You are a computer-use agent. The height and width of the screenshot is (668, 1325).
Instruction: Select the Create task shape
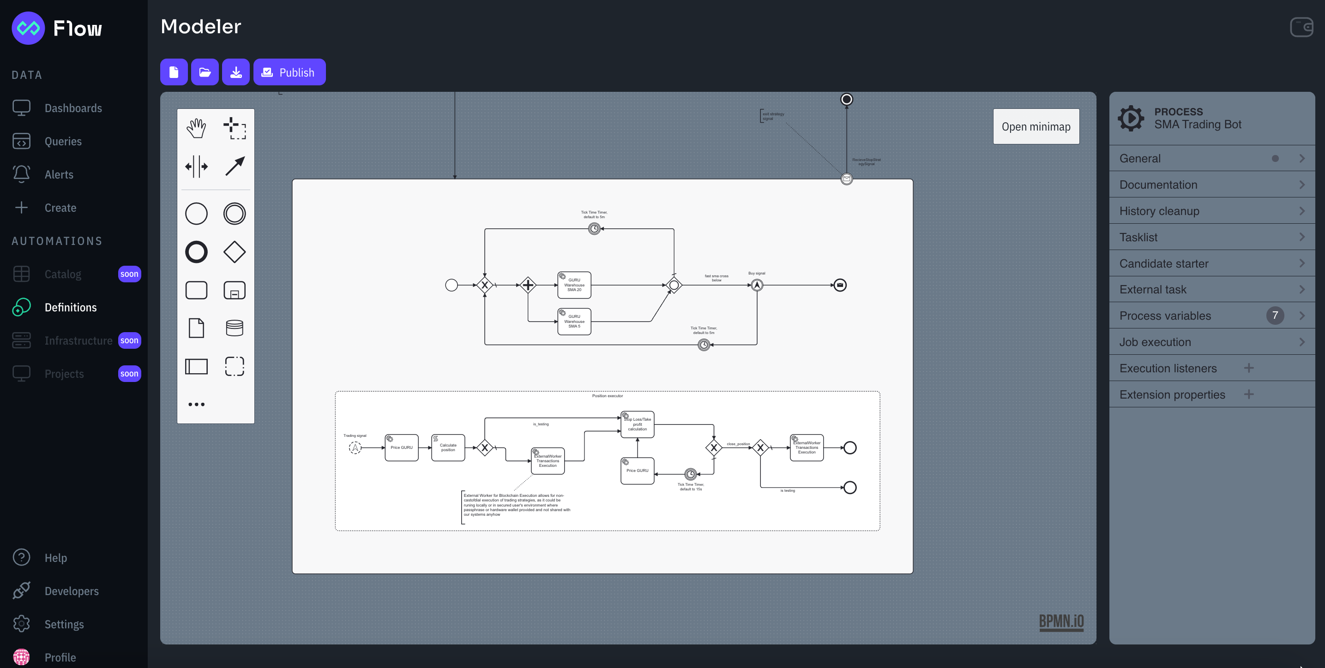(196, 290)
